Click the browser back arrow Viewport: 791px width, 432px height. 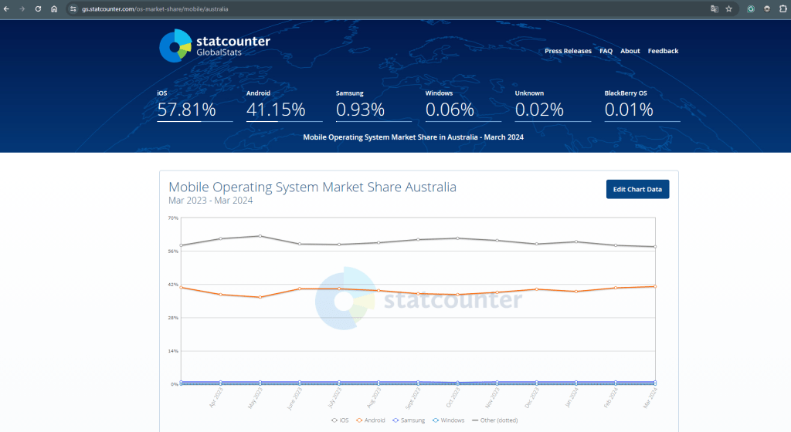7,8
